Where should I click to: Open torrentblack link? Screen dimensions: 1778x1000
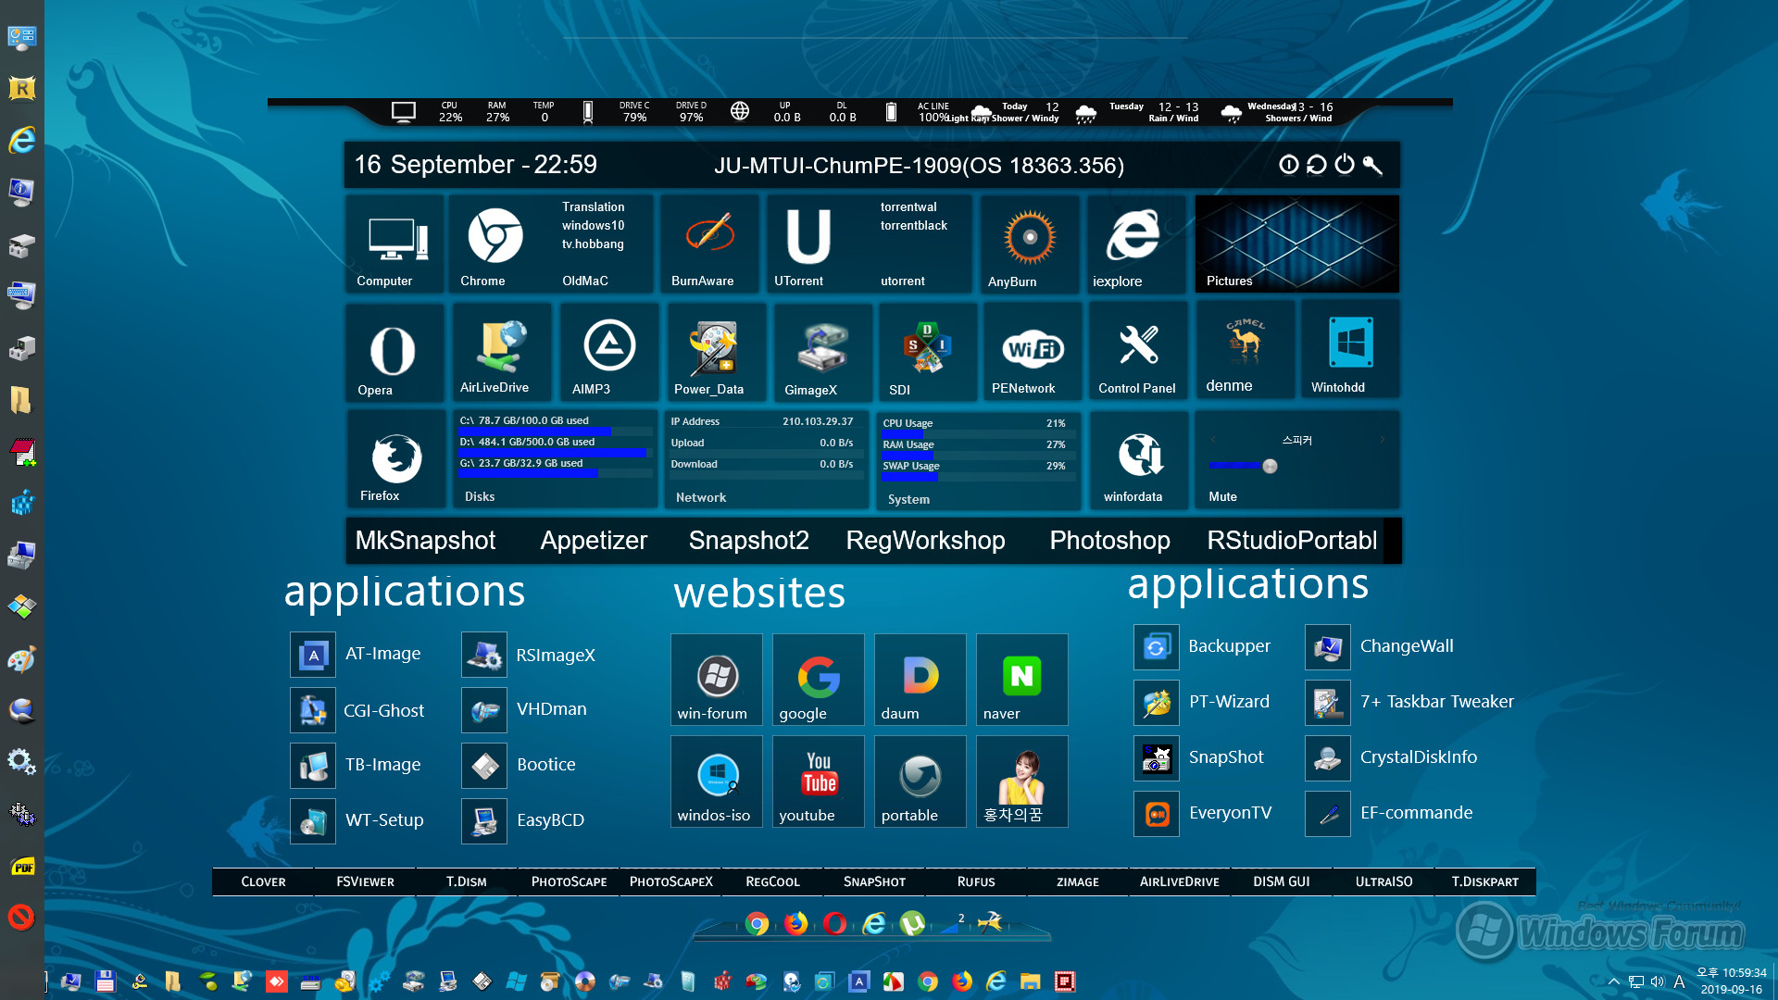[x=914, y=226]
